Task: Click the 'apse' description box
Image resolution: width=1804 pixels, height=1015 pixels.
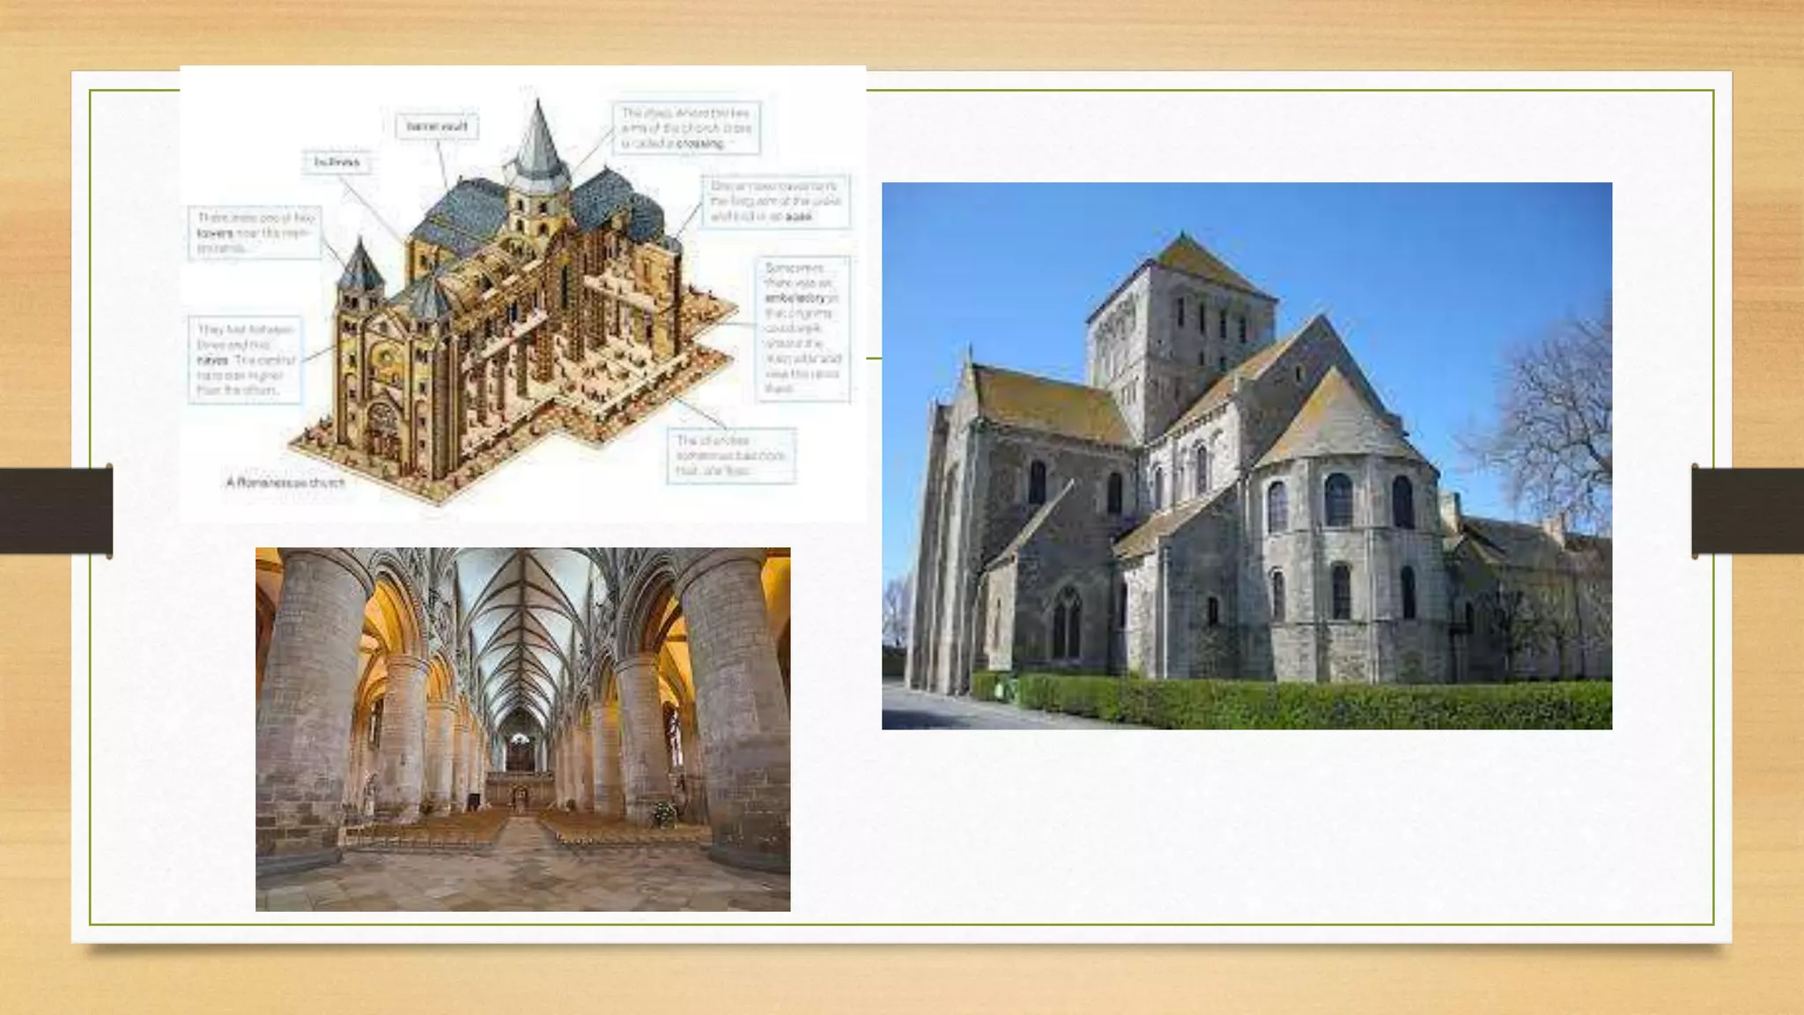Action: coord(775,202)
